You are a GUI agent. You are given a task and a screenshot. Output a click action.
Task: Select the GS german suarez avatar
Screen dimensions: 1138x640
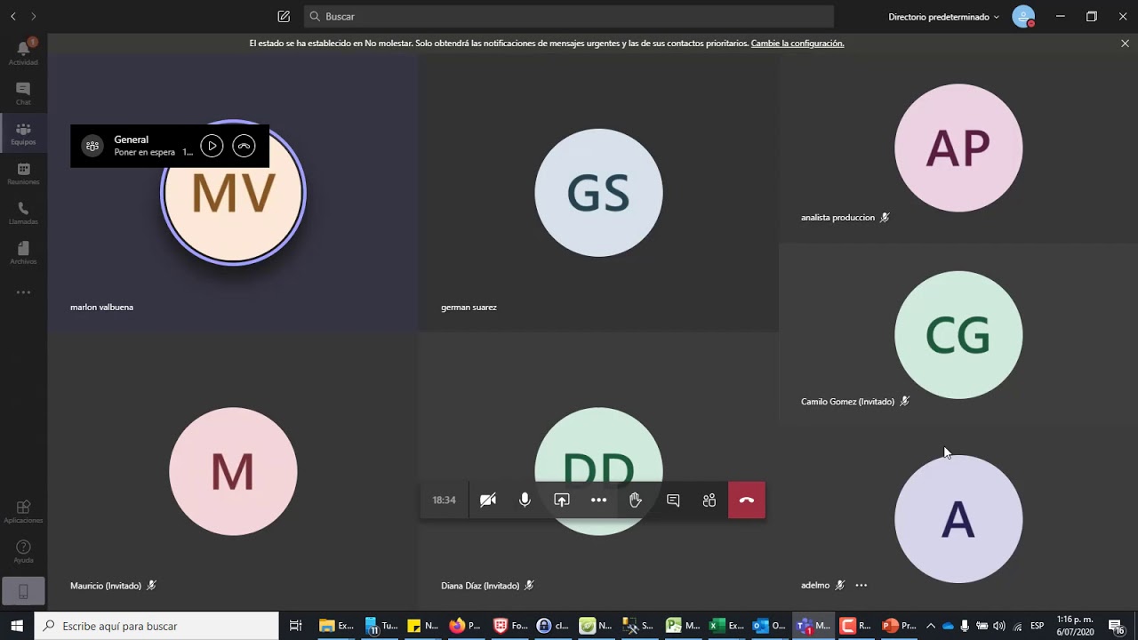[x=598, y=193]
